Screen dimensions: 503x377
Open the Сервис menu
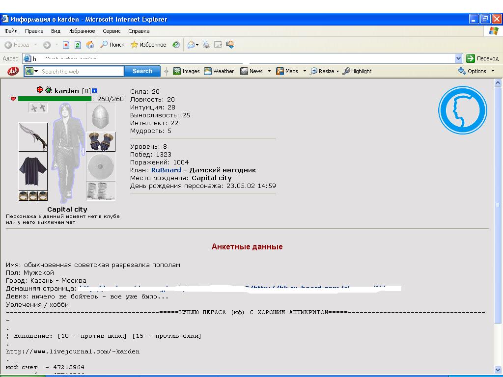(112, 31)
